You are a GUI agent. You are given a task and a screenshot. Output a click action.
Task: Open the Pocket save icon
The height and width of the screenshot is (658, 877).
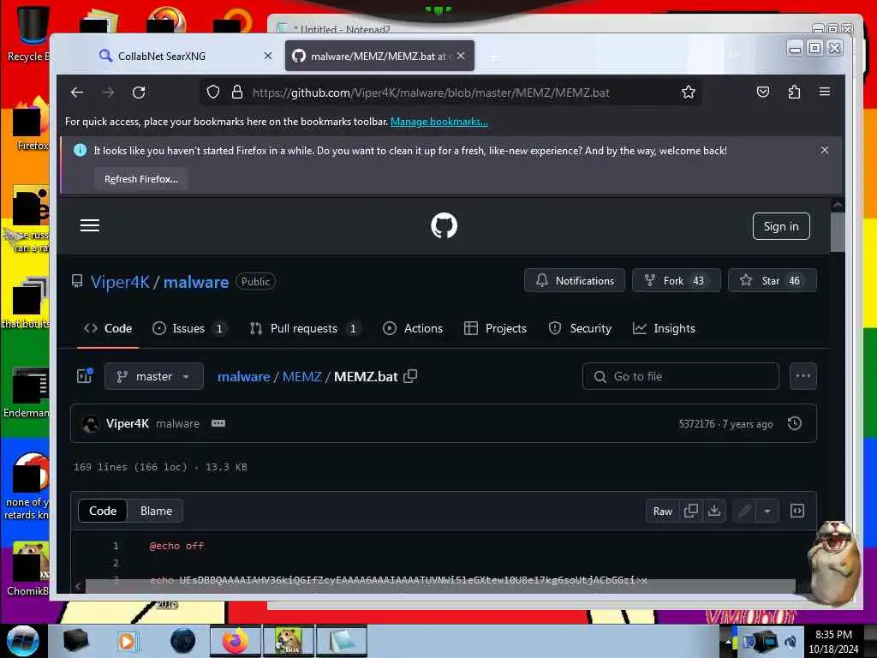tap(763, 93)
